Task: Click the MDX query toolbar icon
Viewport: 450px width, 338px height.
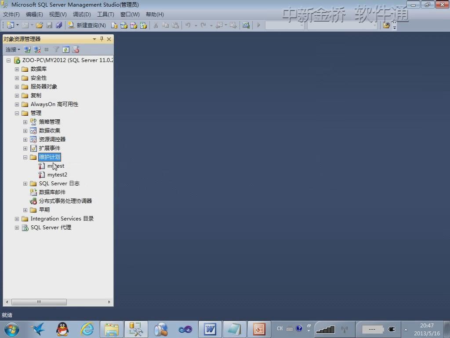Action: (123, 25)
